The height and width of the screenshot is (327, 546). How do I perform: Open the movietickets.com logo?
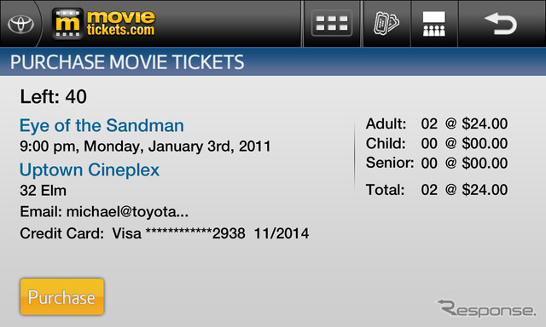103,24
